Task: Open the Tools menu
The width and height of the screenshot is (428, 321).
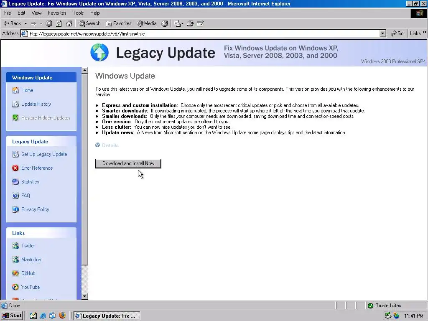Action: coord(78,13)
